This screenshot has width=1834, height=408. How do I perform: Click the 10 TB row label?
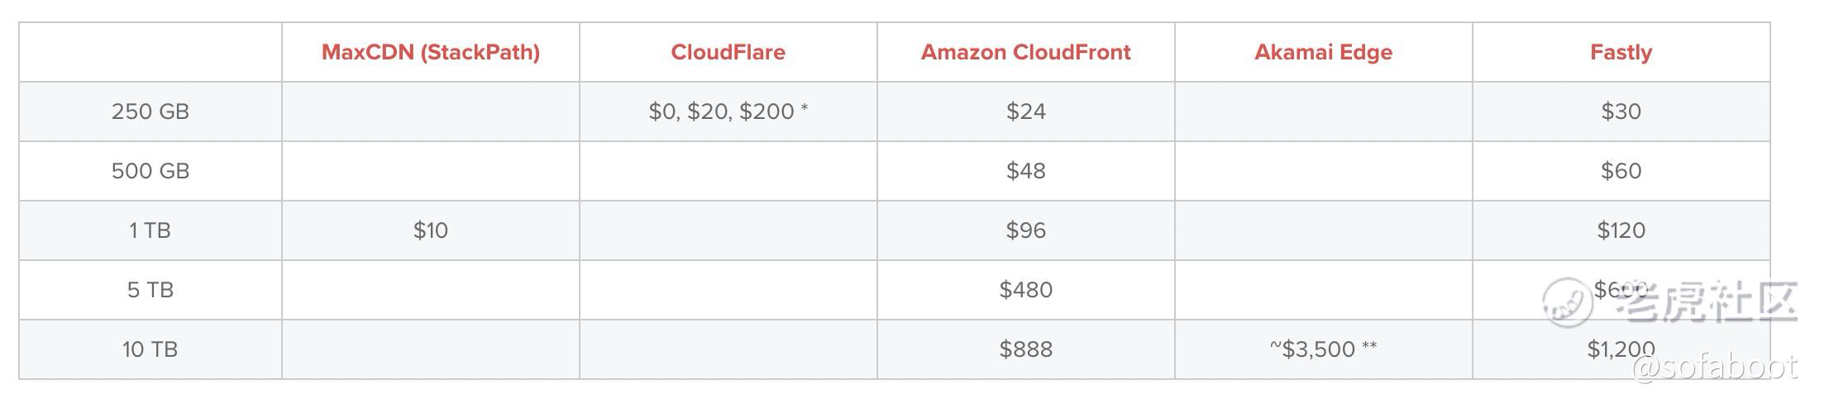[150, 349]
